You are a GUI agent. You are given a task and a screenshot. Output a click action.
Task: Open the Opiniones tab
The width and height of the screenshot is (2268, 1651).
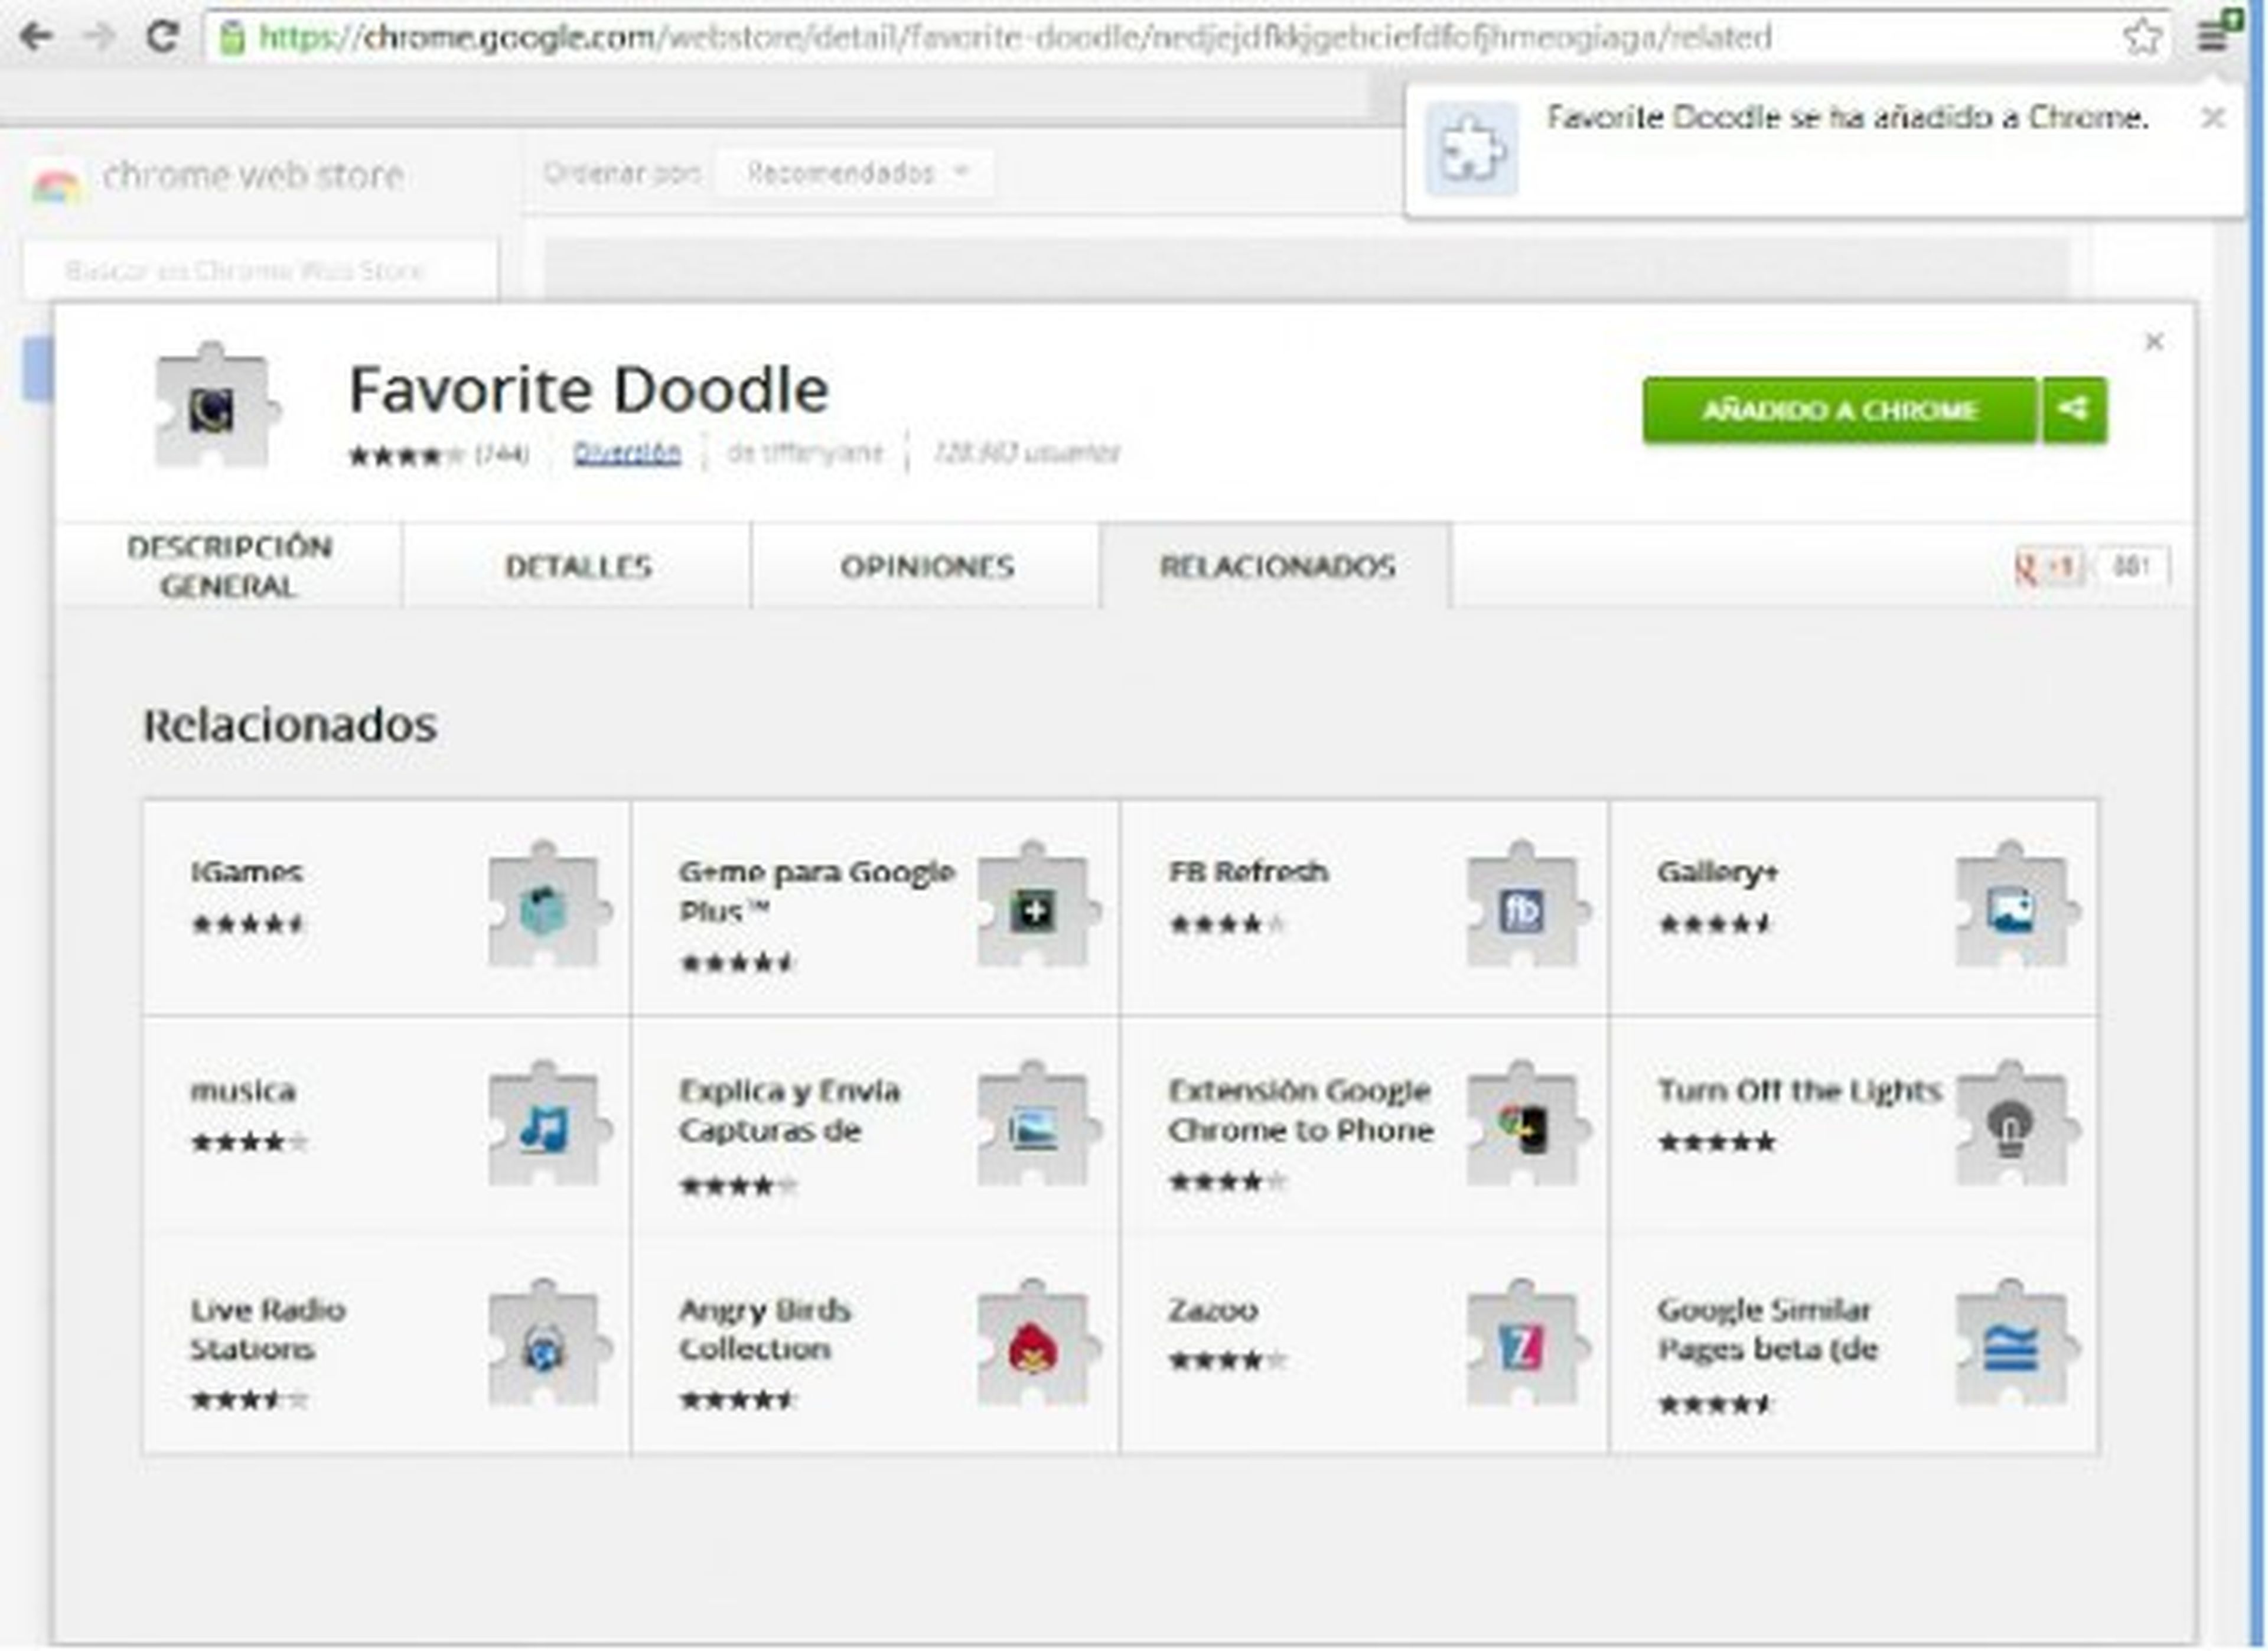tap(927, 567)
